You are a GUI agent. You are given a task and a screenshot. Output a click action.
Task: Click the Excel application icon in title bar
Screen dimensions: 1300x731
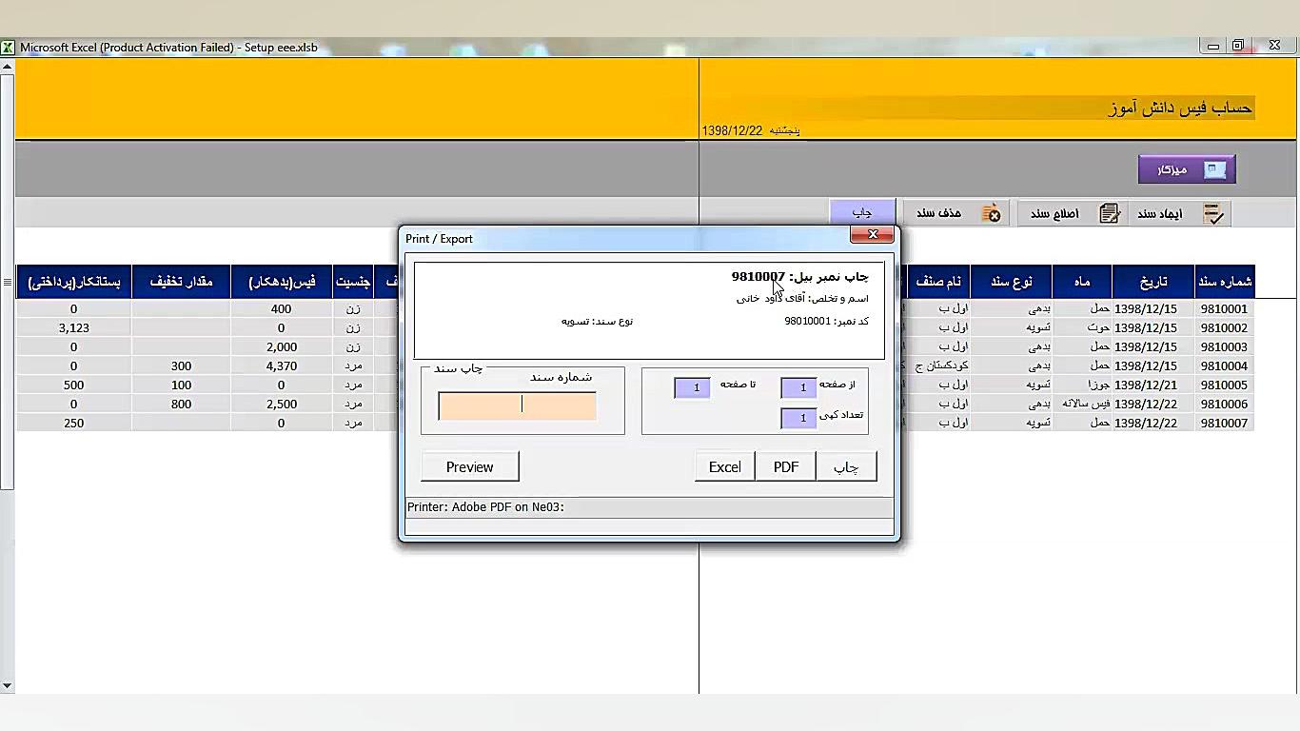click(8, 47)
